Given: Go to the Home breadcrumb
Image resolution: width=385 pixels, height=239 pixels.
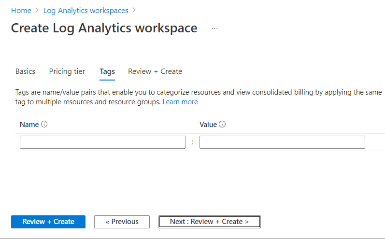Looking at the screenshot, I should [21, 11].
